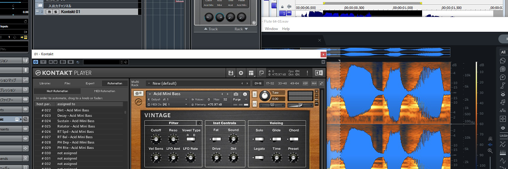Toggle the Chord switch in Voicing

pos(293,139)
